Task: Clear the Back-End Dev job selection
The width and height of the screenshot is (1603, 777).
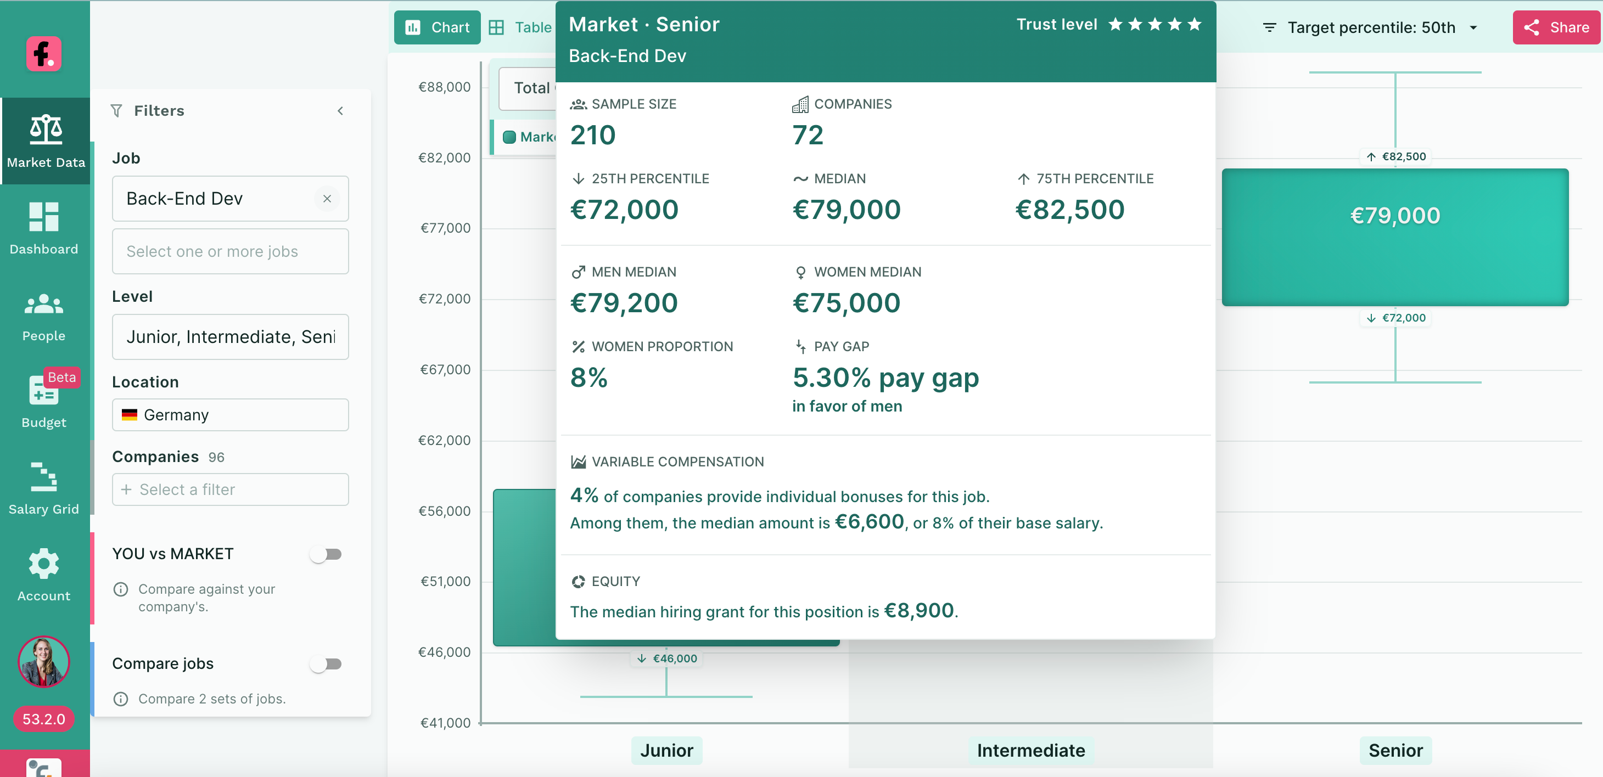Action: click(327, 199)
